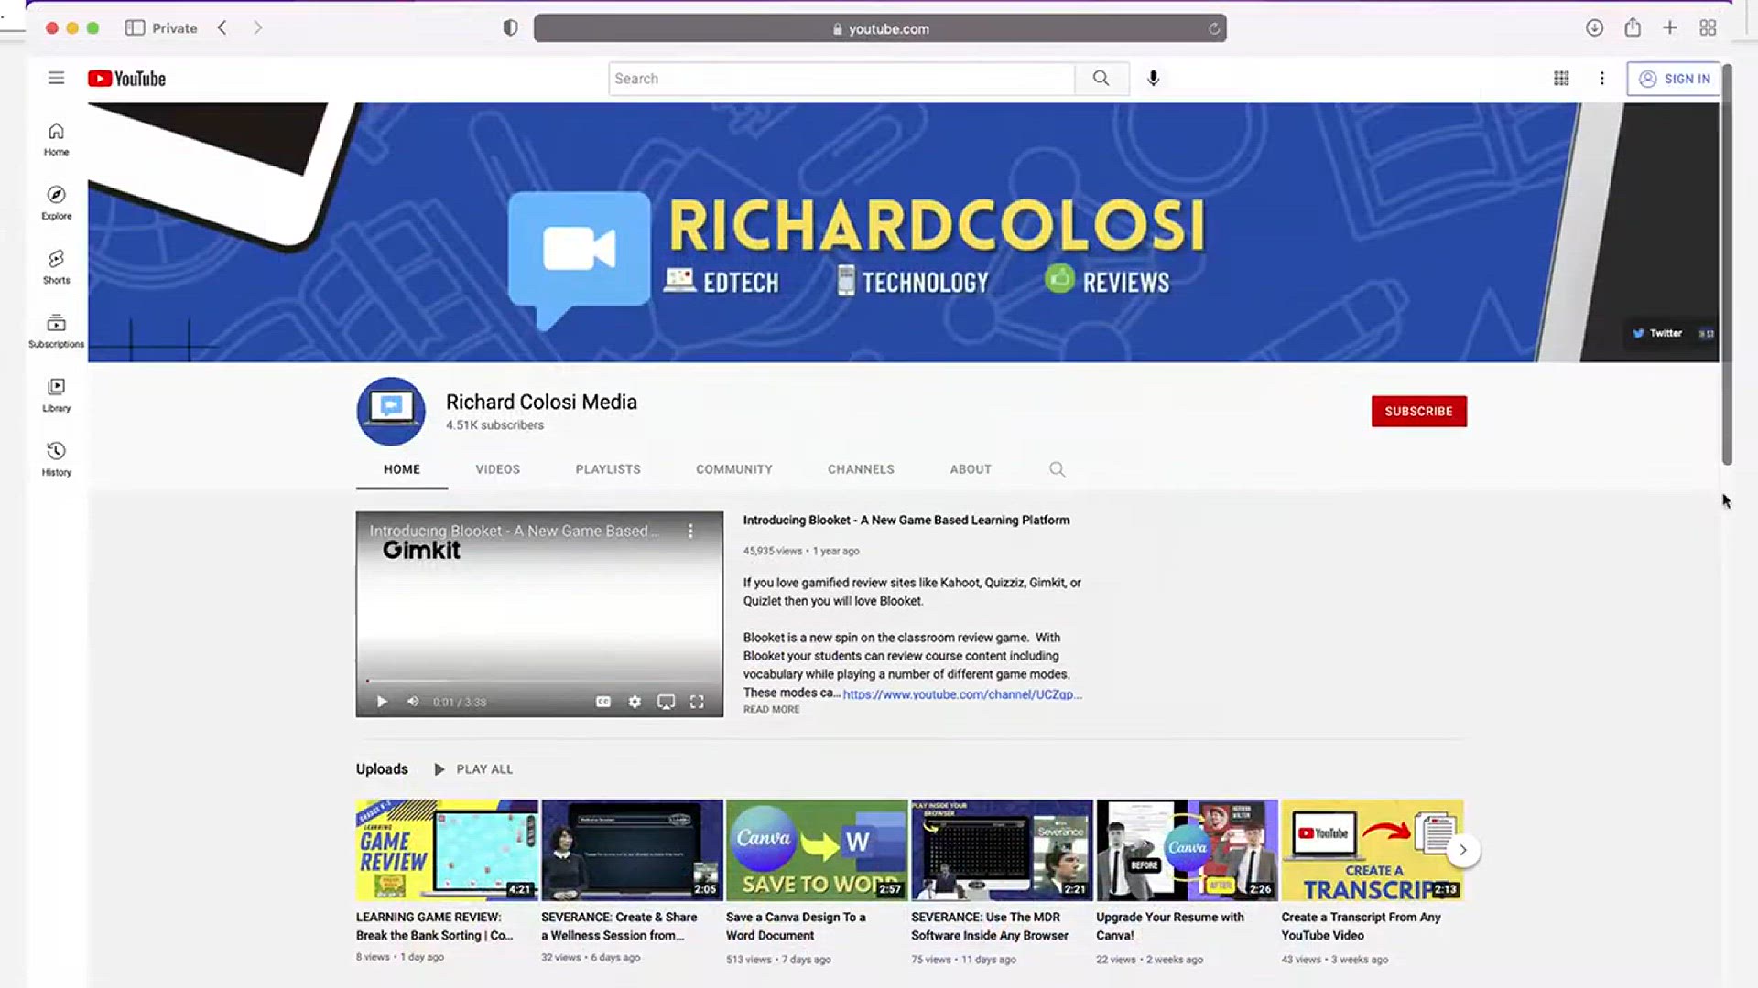Open the featured video three-dot menu

[x=690, y=531]
